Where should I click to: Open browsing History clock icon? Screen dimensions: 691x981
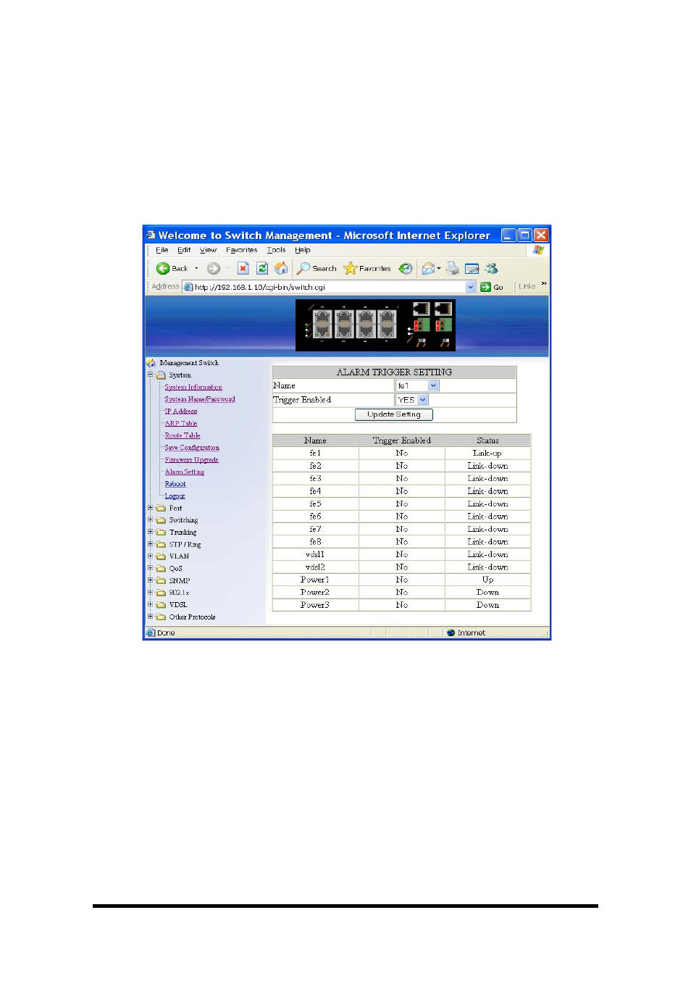[x=406, y=268]
